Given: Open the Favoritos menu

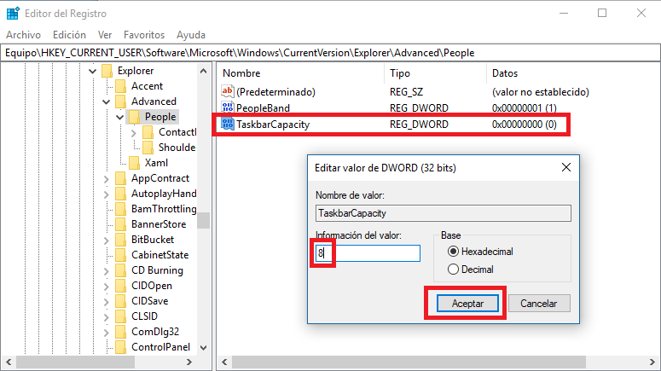Looking at the screenshot, I should tap(144, 35).
